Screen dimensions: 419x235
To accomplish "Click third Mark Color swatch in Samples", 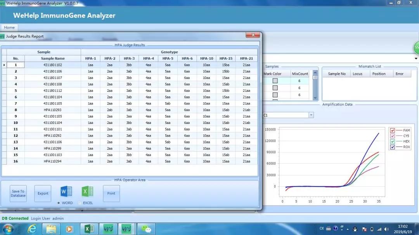I will pos(275,95).
